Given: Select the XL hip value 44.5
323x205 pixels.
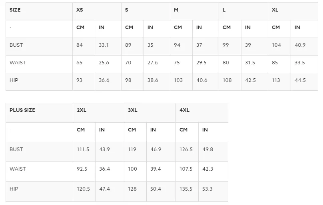Looking at the screenshot, I should [x=300, y=80].
